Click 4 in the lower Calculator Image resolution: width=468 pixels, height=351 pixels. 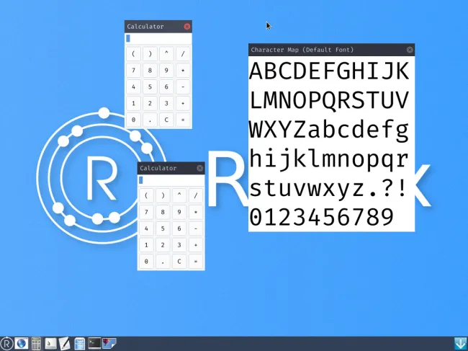click(146, 228)
